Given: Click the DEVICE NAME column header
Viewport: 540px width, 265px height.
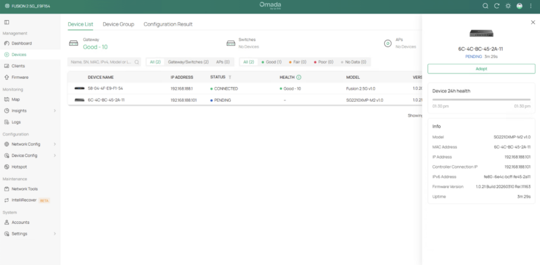Looking at the screenshot, I should tap(101, 78).
